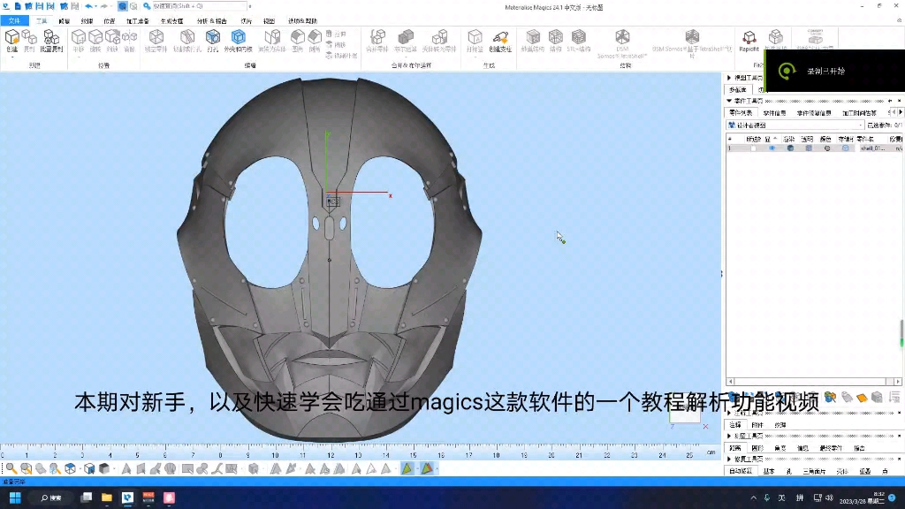
Task: Toggle the eye visibility for shell part
Action: pos(772,148)
